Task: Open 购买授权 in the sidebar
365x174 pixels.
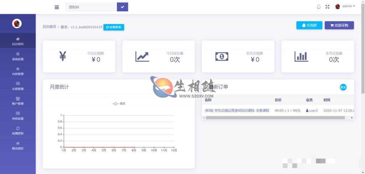Action: point(18,146)
